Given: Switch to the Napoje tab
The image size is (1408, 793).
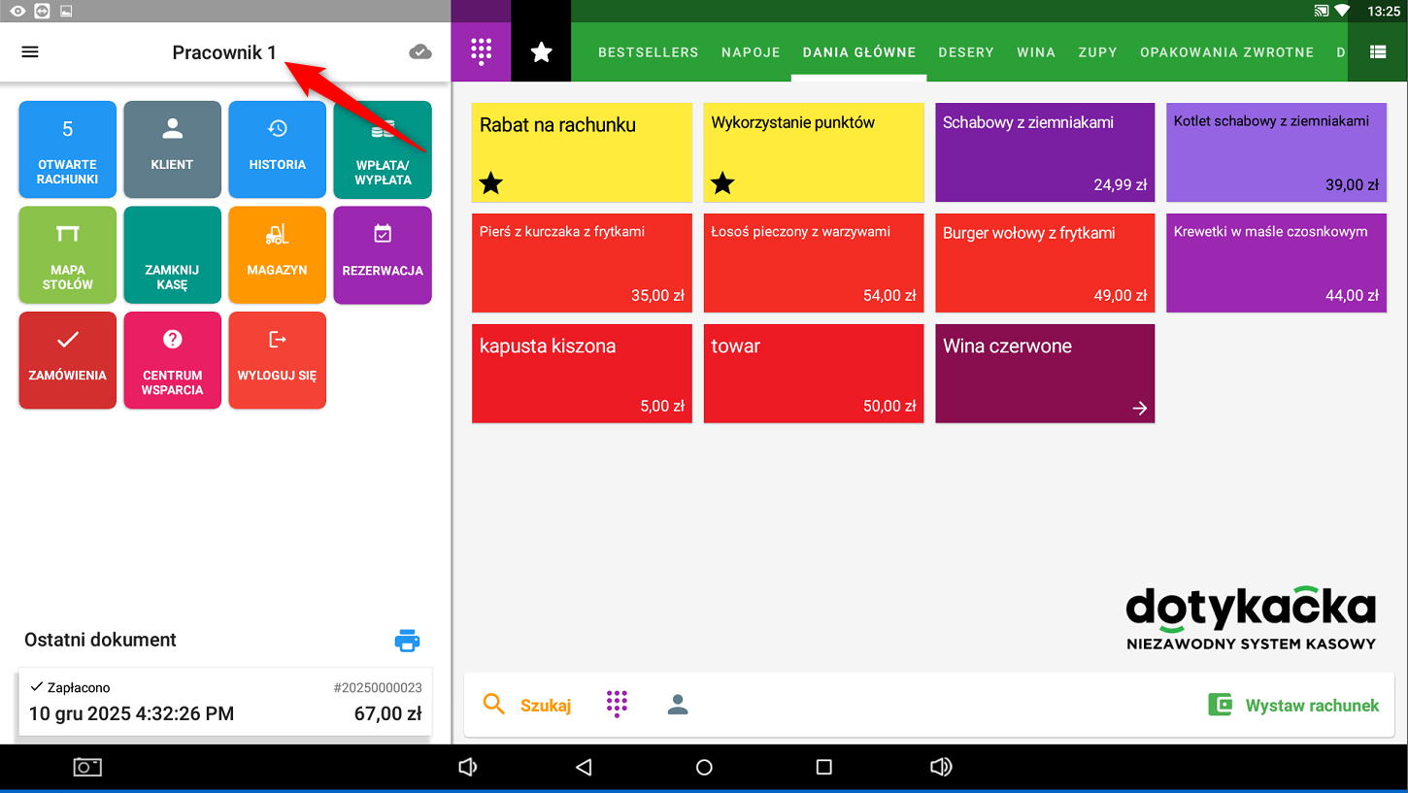Looking at the screenshot, I should (x=751, y=52).
